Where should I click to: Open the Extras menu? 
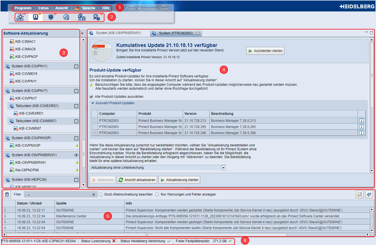pyautogui.click(x=43, y=8)
